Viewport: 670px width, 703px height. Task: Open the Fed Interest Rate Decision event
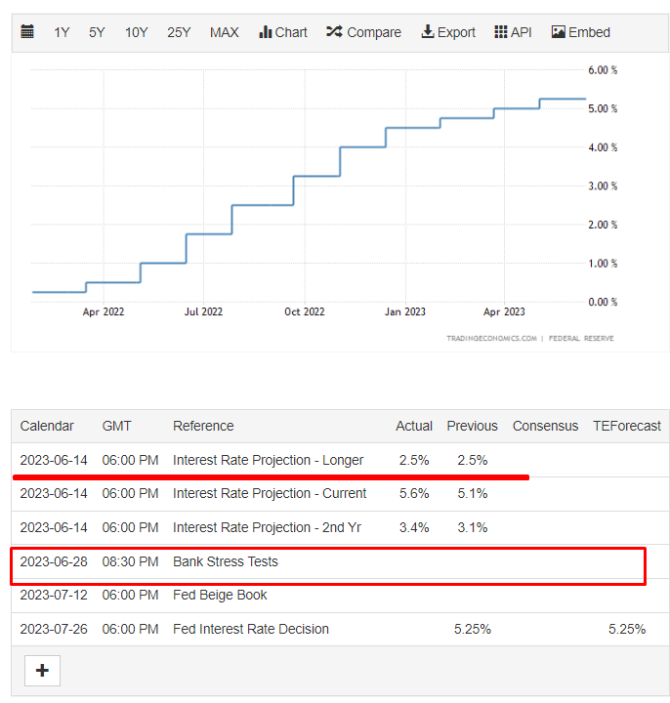251,629
